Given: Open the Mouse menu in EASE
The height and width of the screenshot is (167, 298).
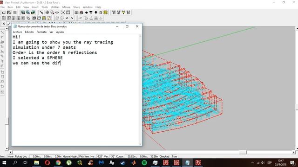Looking at the screenshot, I should 66,7.
